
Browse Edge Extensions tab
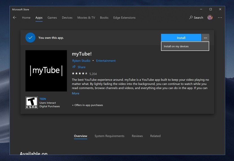(124, 17)
